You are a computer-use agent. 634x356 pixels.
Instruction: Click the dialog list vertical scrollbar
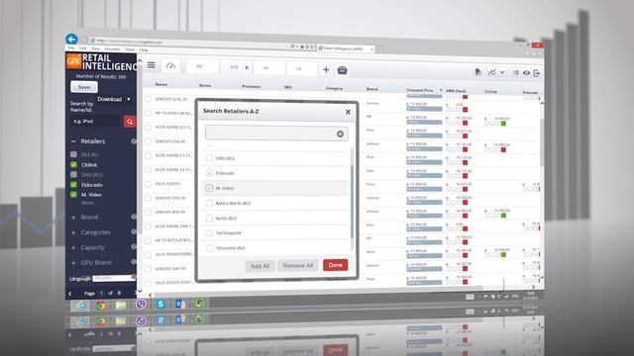click(x=352, y=201)
